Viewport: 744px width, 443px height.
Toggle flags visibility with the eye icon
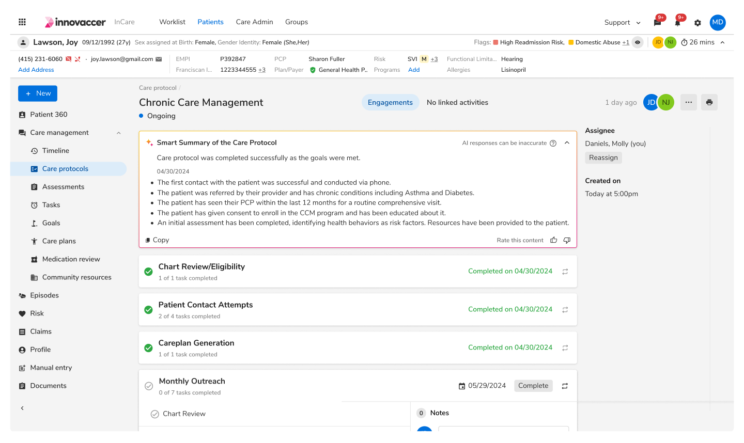[x=638, y=42]
